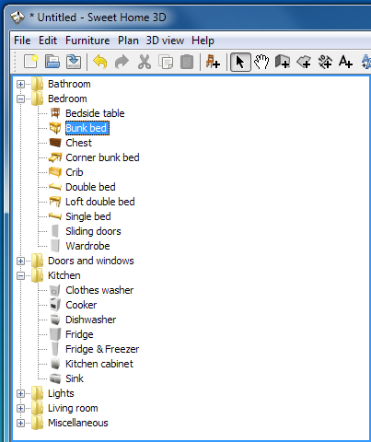The width and height of the screenshot is (371, 442).
Task: Open the Help menu
Action: (203, 41)
